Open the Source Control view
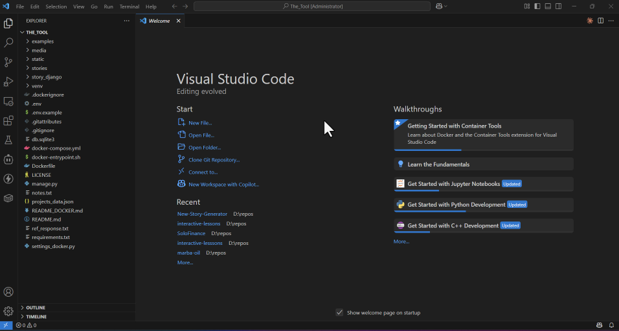The height and width of the screenshot is (331, 619). coord(8,62)
